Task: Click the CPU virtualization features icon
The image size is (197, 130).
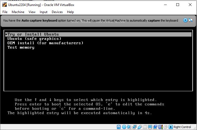Action: pos(160,127)
